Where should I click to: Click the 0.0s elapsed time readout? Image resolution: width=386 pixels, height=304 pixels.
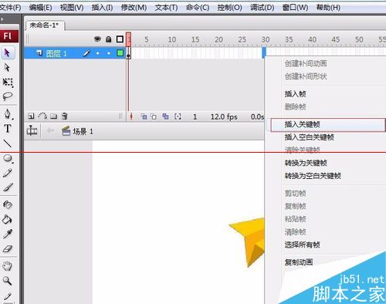coord(257,117)
